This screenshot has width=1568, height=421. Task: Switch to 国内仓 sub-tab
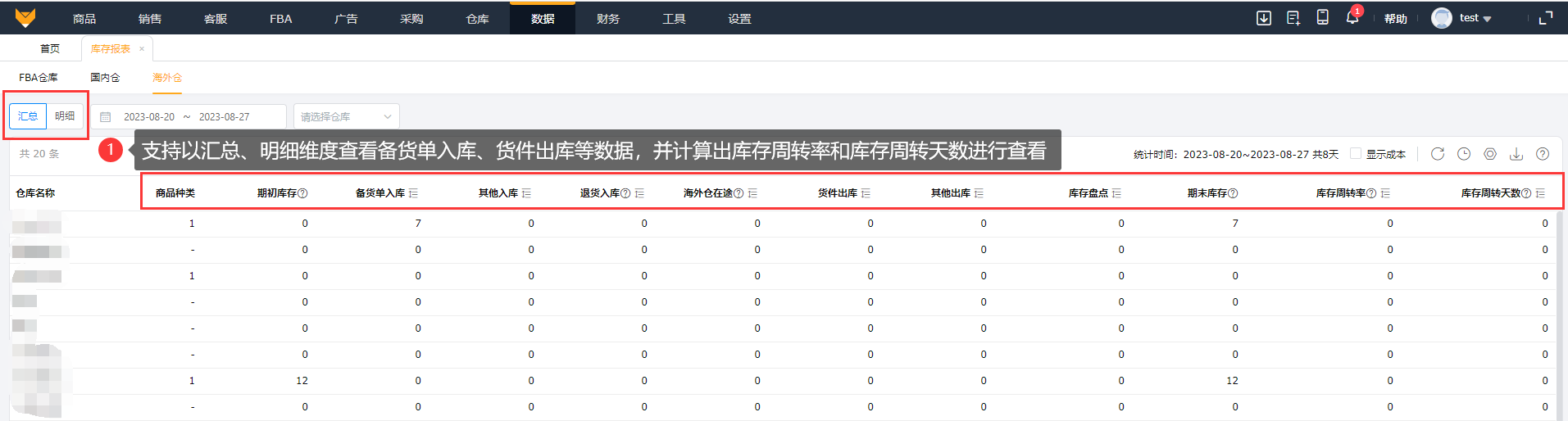tap(105, 78)
